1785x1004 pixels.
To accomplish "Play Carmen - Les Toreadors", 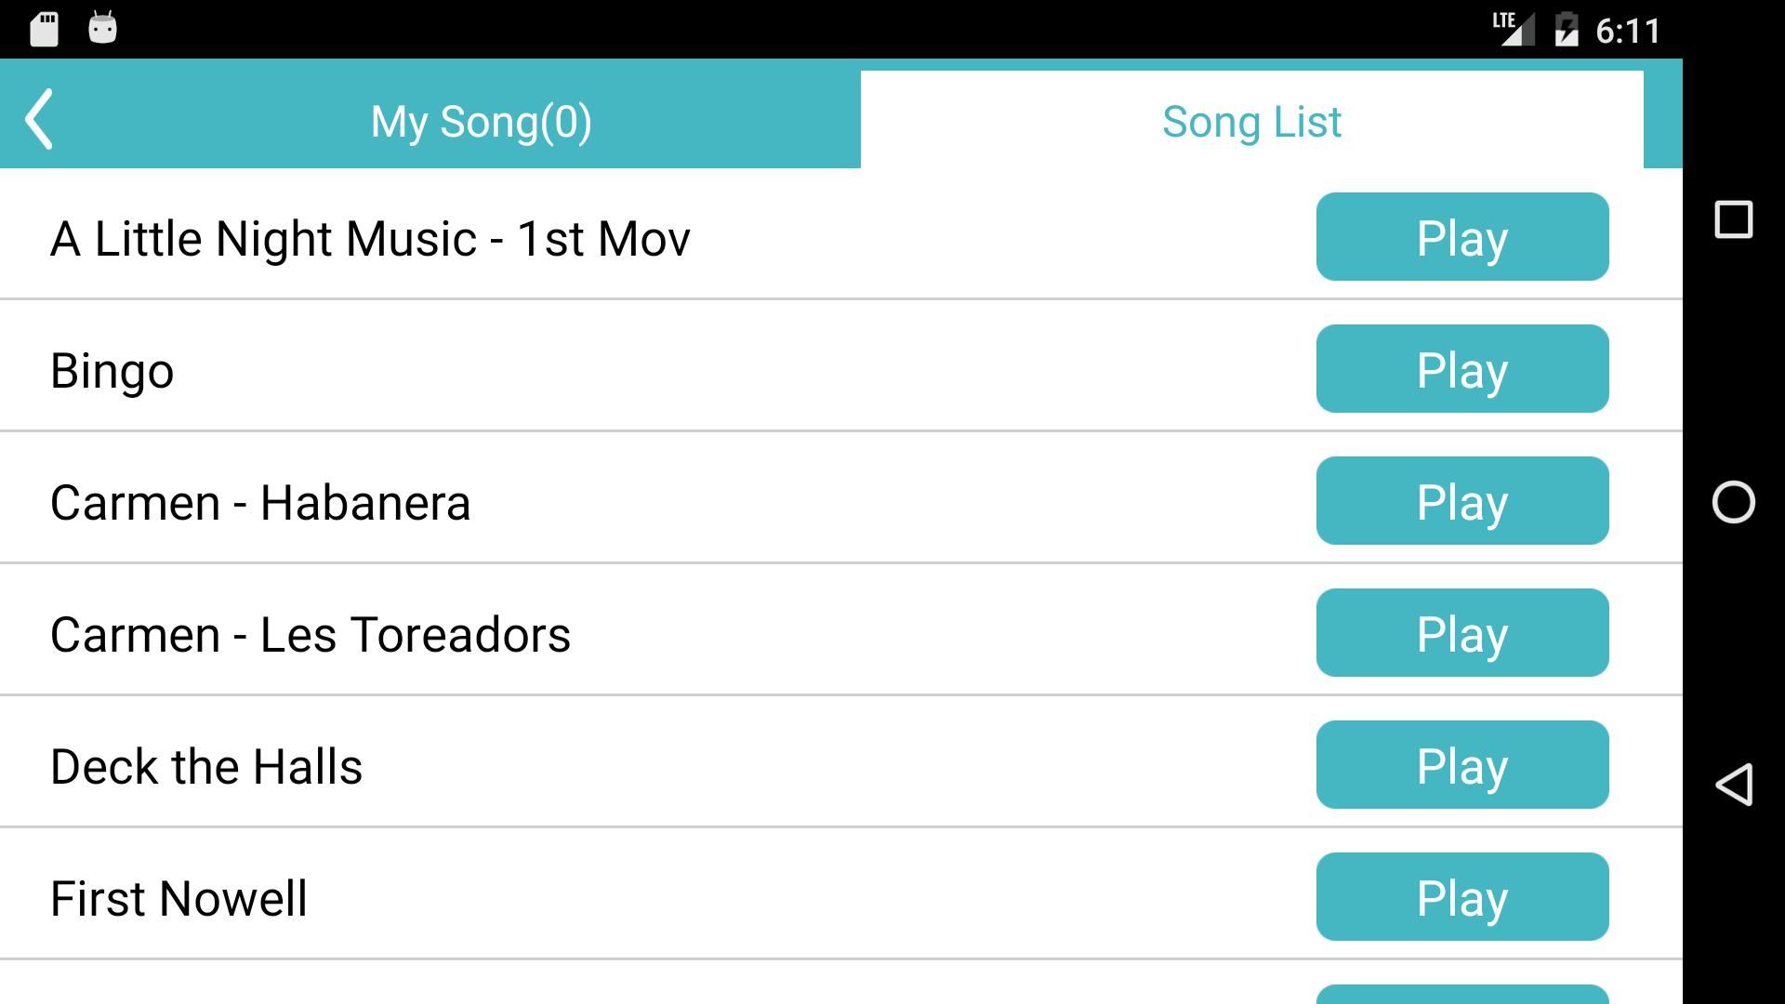I will 1461,633.
